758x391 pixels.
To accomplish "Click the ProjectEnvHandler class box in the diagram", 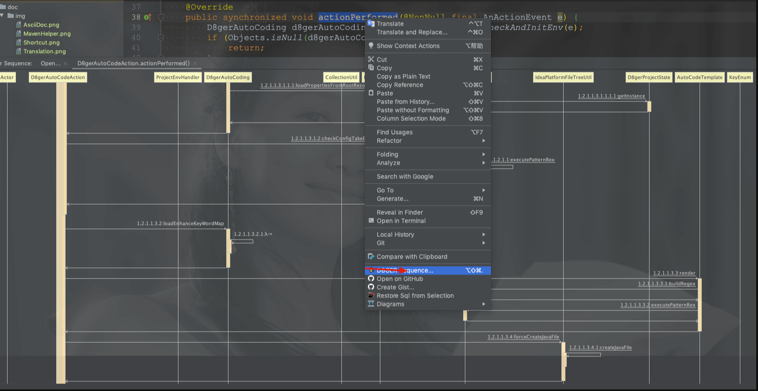I will 178,77.
